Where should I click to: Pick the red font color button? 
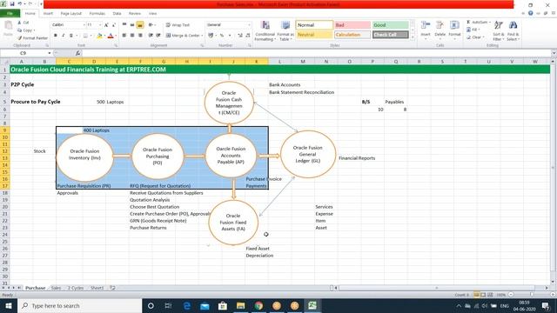tap(111, 36)
